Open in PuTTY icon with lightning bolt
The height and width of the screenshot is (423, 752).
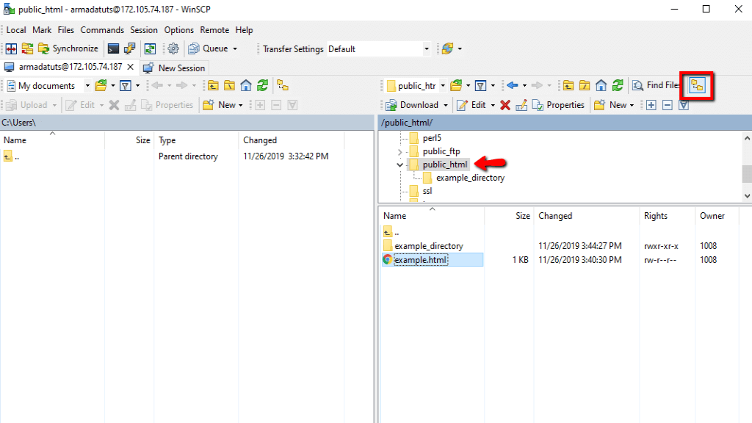click(x=129, y=48)
